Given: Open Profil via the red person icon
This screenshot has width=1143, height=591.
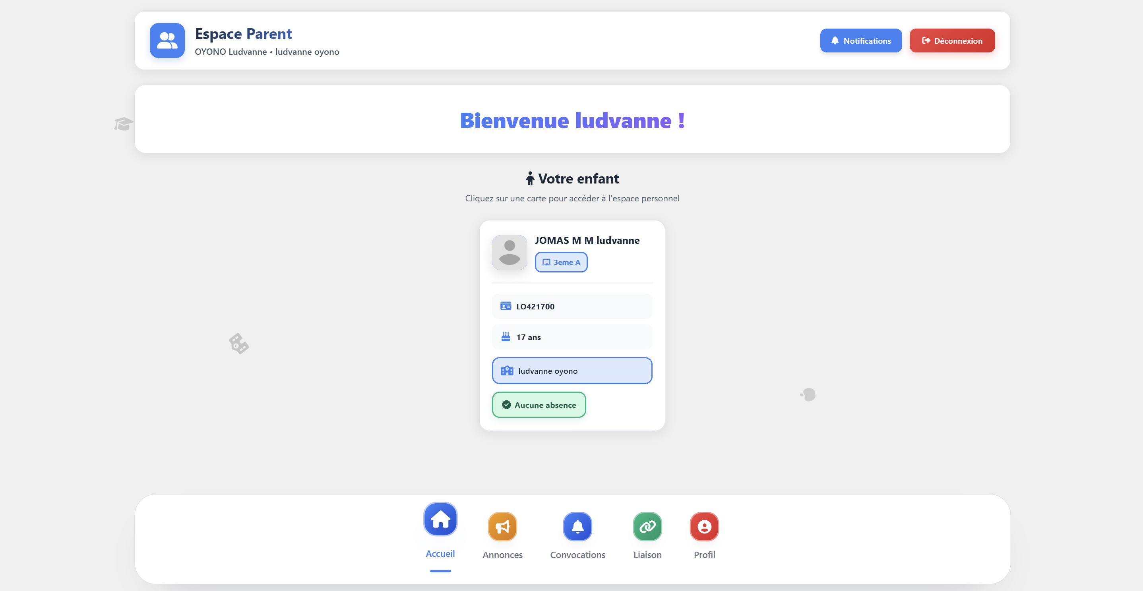Looking at the screenshot, I should point(704,527).
